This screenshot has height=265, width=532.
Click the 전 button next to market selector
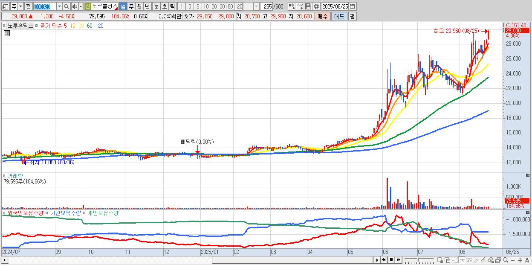(28, 6)
